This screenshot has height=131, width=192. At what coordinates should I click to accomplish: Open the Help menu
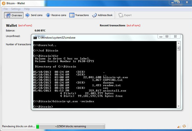pyautogui.click(x=27, y=9)
